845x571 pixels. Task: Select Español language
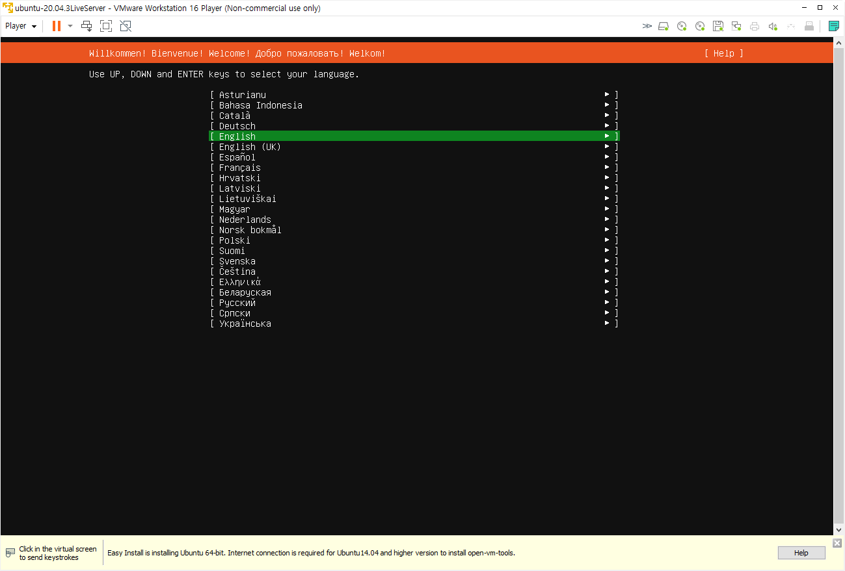[414, 157]
